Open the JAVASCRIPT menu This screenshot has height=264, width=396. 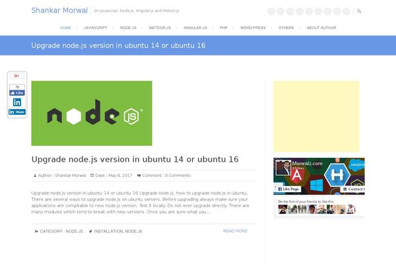pos(96,28)
